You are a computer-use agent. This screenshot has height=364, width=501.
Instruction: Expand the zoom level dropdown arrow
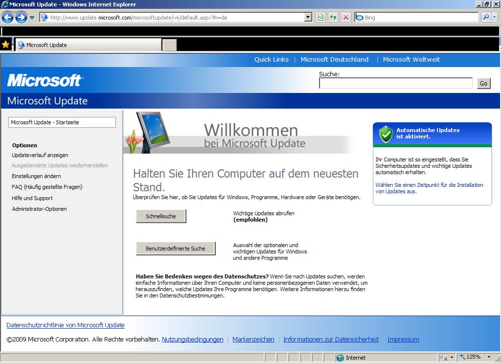tap(489, 357)
